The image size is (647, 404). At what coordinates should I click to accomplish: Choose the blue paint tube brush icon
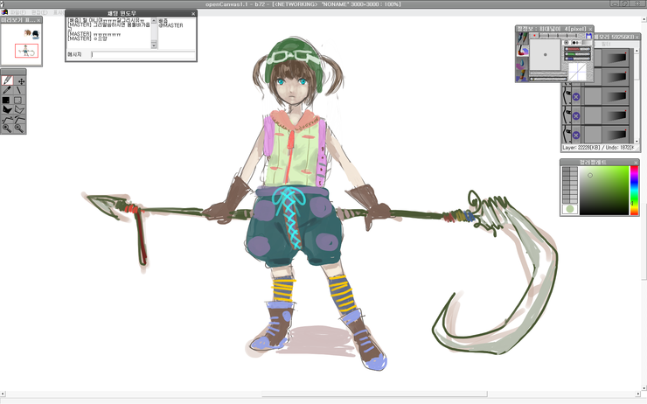tap(522, 75)
